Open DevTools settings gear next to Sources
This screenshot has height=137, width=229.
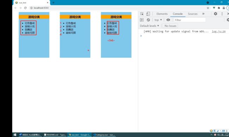pos(215,14)
